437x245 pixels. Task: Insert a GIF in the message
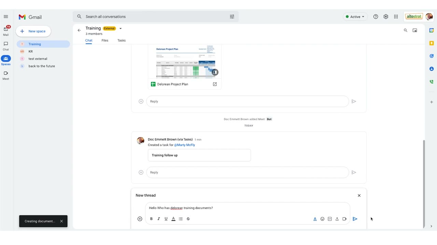[330, 219]
